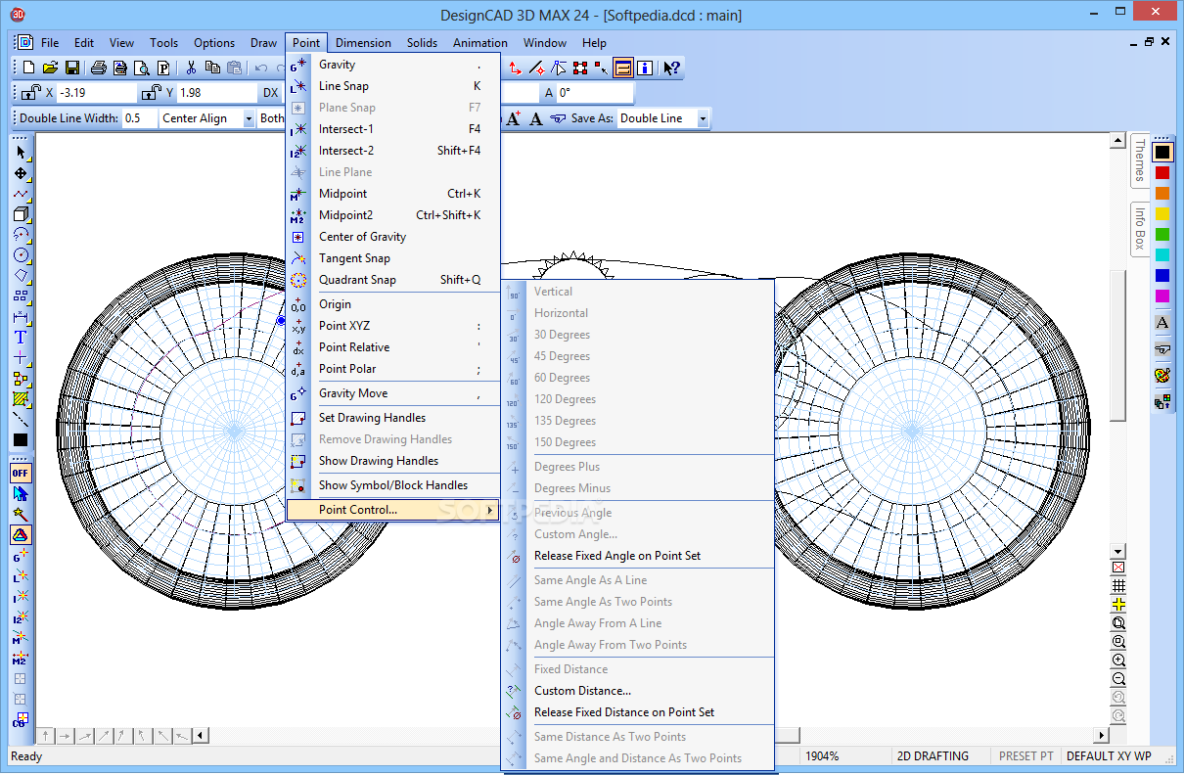Click the Zoom Out magnifier icon
1184x775 pixels.
[x=1118, y=679]
